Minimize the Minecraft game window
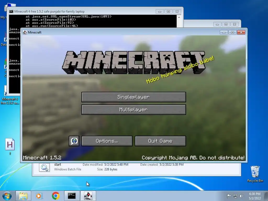Viewport: 268px width, 201px height. pyautogui.click(x=224, y=32)
